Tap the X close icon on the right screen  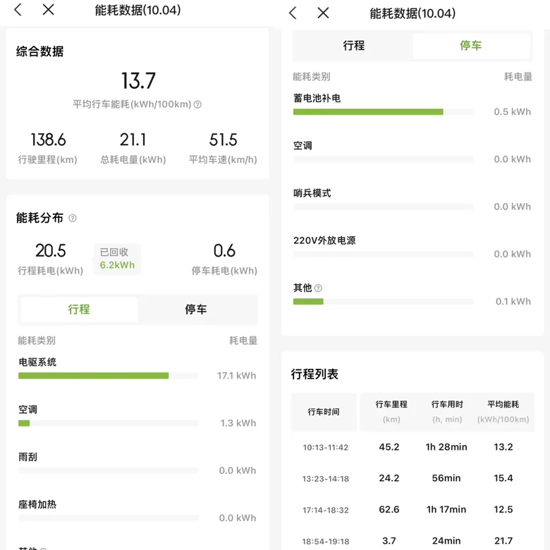[323, 13]
